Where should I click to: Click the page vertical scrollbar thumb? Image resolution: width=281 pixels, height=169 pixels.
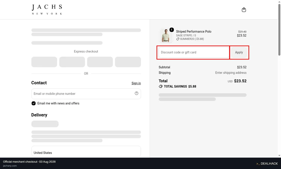279,29
